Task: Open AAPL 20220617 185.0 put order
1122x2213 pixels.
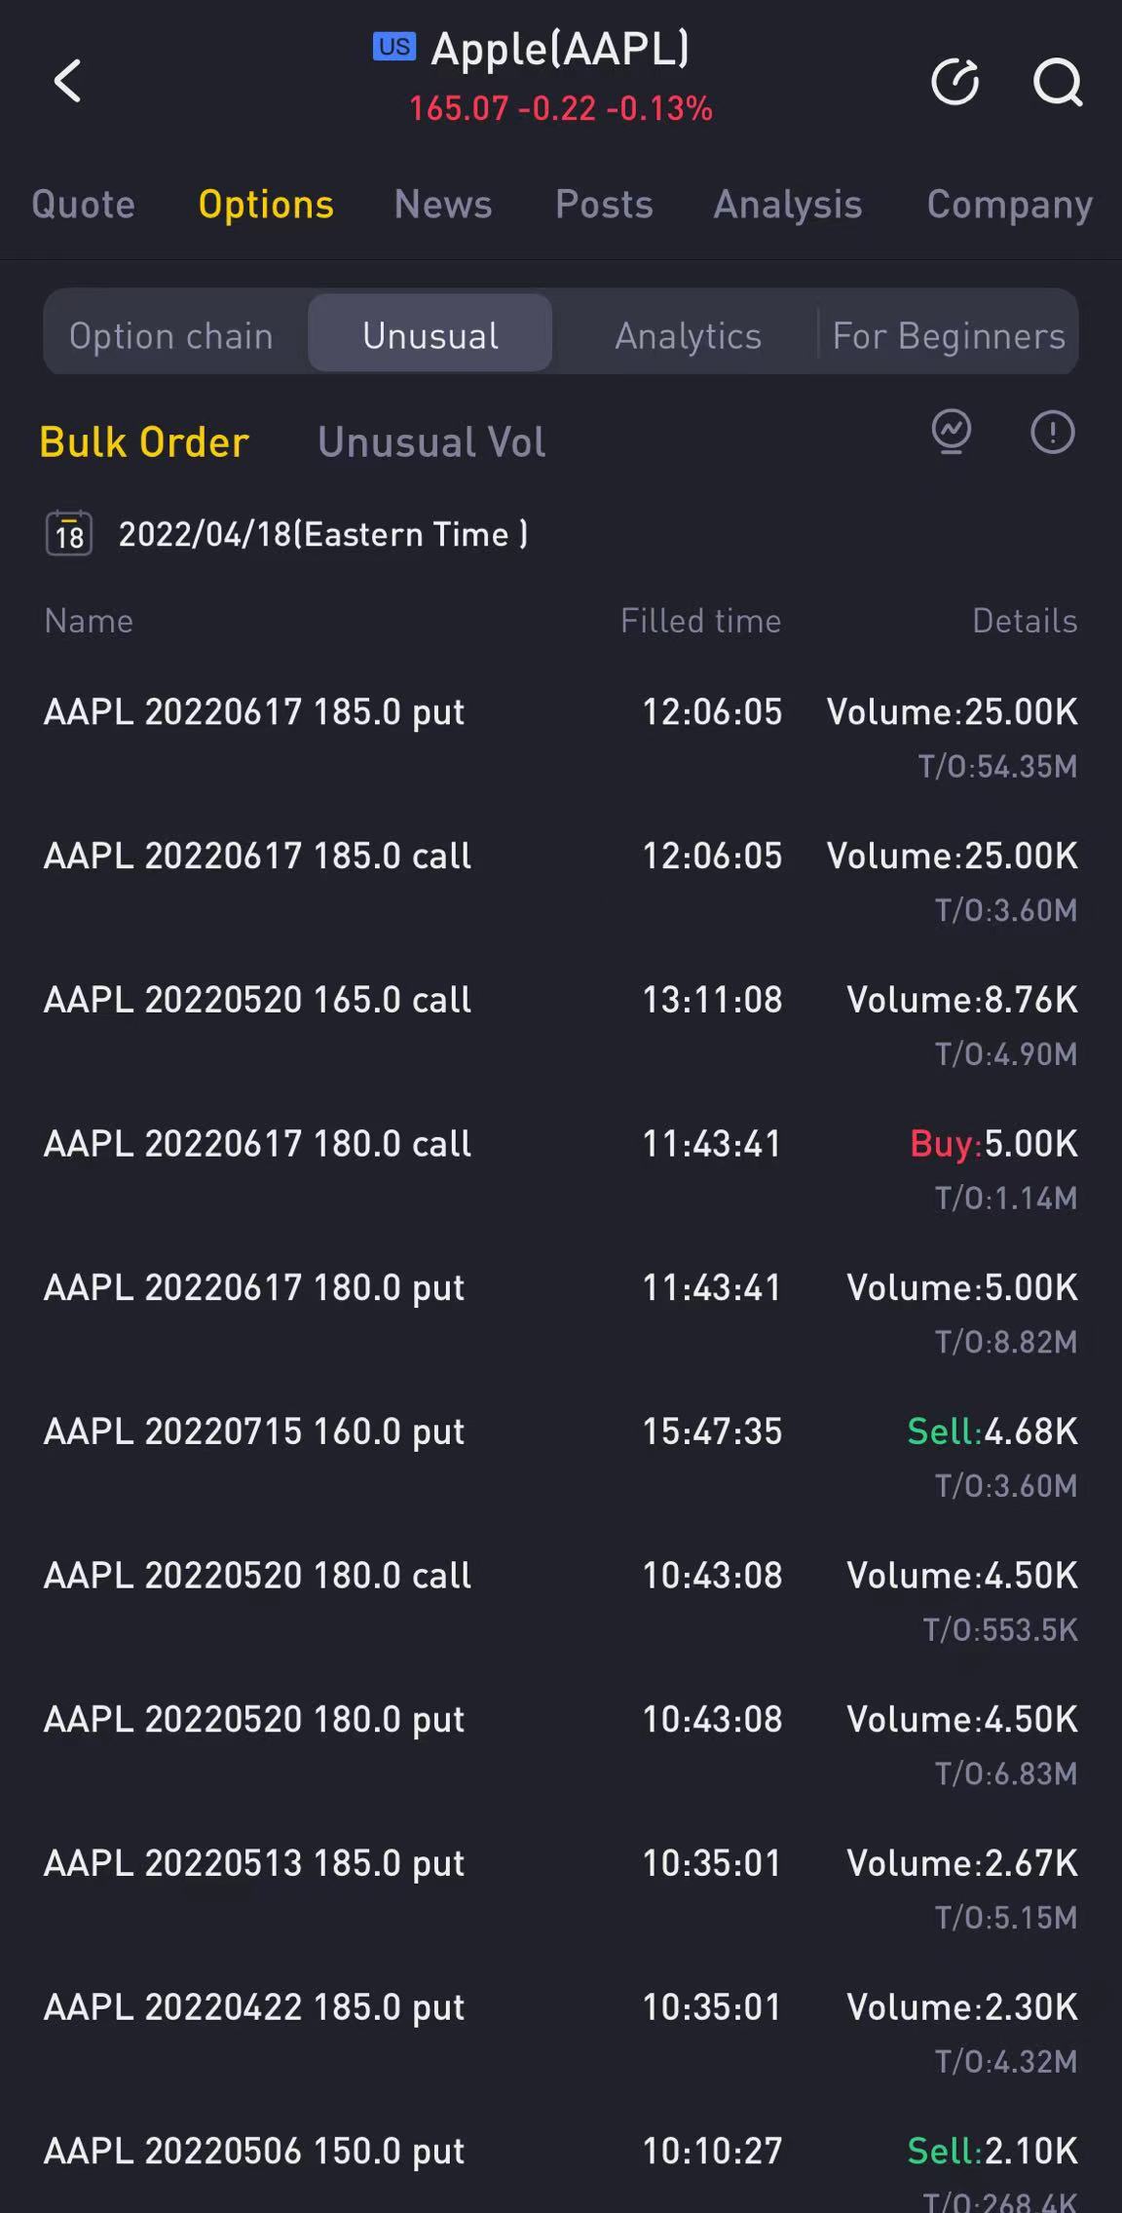Action: coord(254,712)
